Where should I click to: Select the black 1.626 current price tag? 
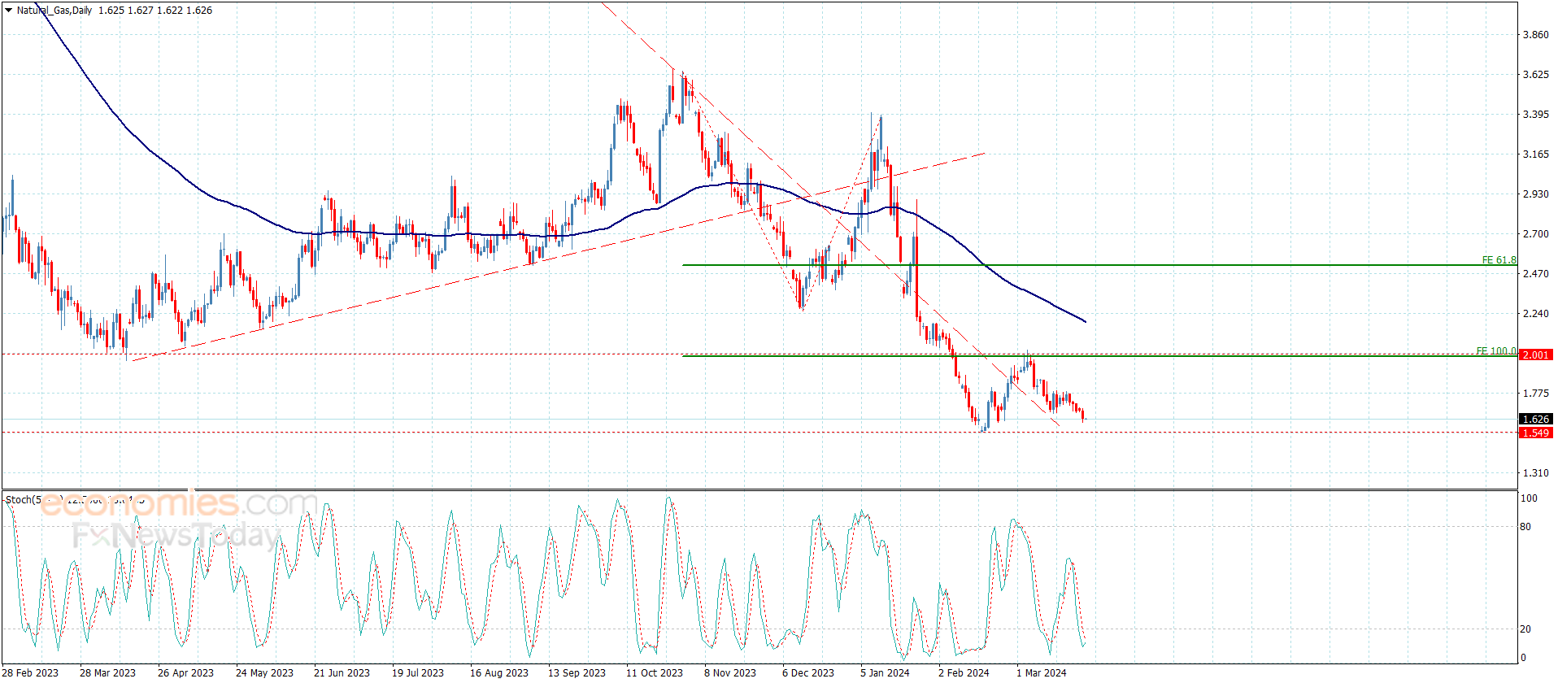1535,420
